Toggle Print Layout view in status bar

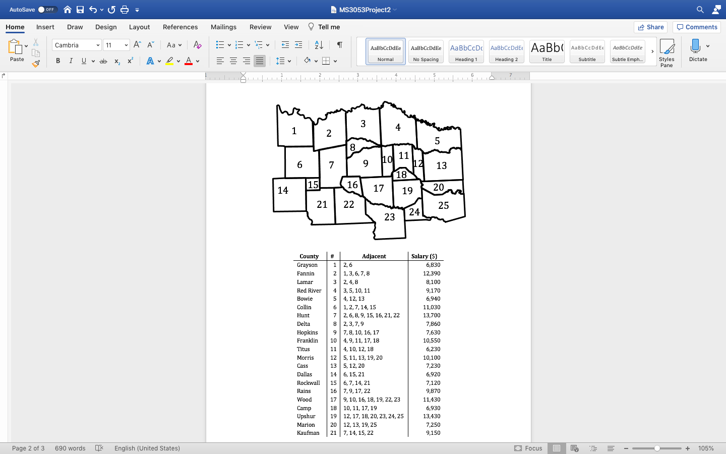click(x=557, y=448)
